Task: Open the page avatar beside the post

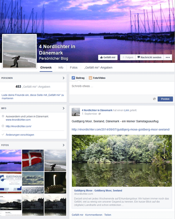Action: pos(76,112)
